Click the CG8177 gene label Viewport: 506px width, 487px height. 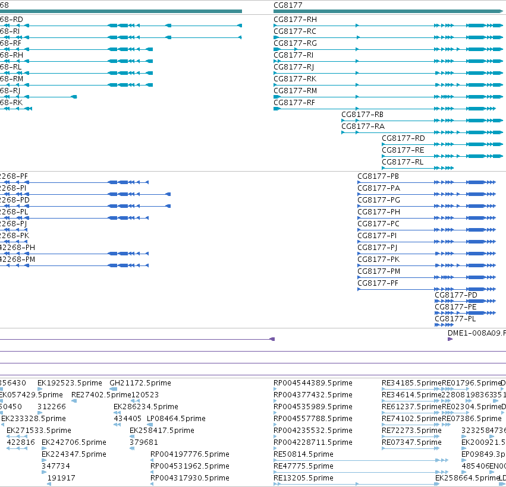[x=288, y=5]
